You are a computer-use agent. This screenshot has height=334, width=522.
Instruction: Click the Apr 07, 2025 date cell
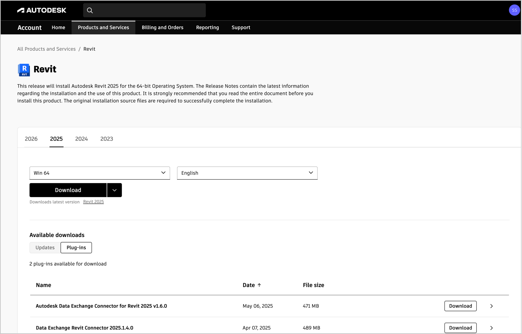pos(257,328)
